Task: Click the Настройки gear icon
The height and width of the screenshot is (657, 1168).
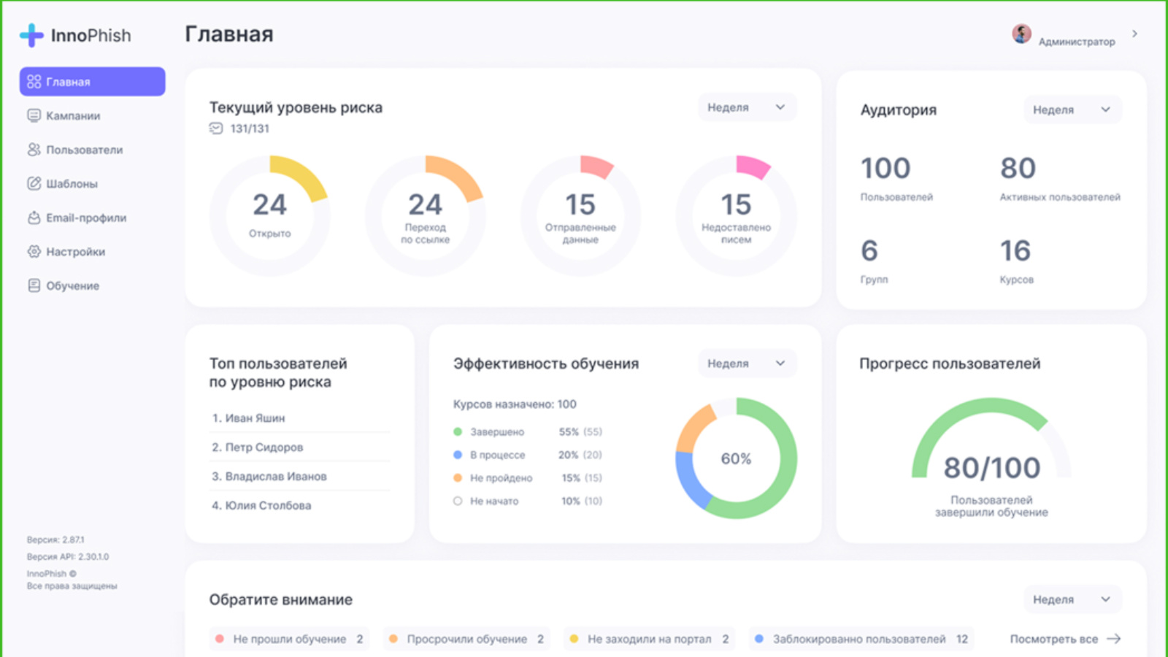Action: [x=34, y=252]
